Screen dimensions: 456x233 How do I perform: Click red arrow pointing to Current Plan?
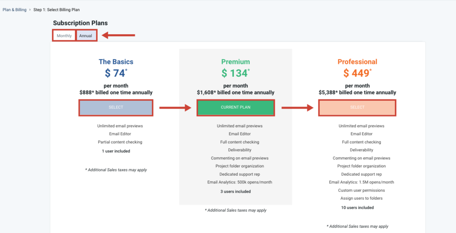[x=175, y=108]
